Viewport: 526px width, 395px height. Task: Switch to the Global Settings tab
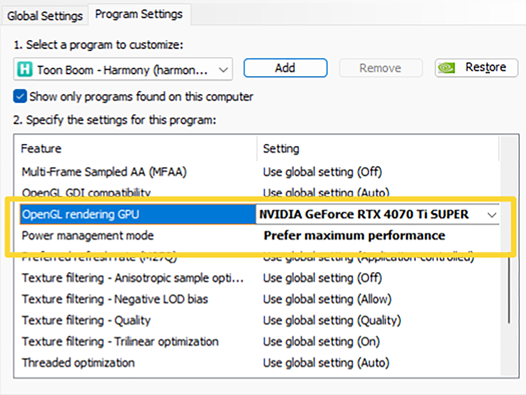tap(45, 16)
